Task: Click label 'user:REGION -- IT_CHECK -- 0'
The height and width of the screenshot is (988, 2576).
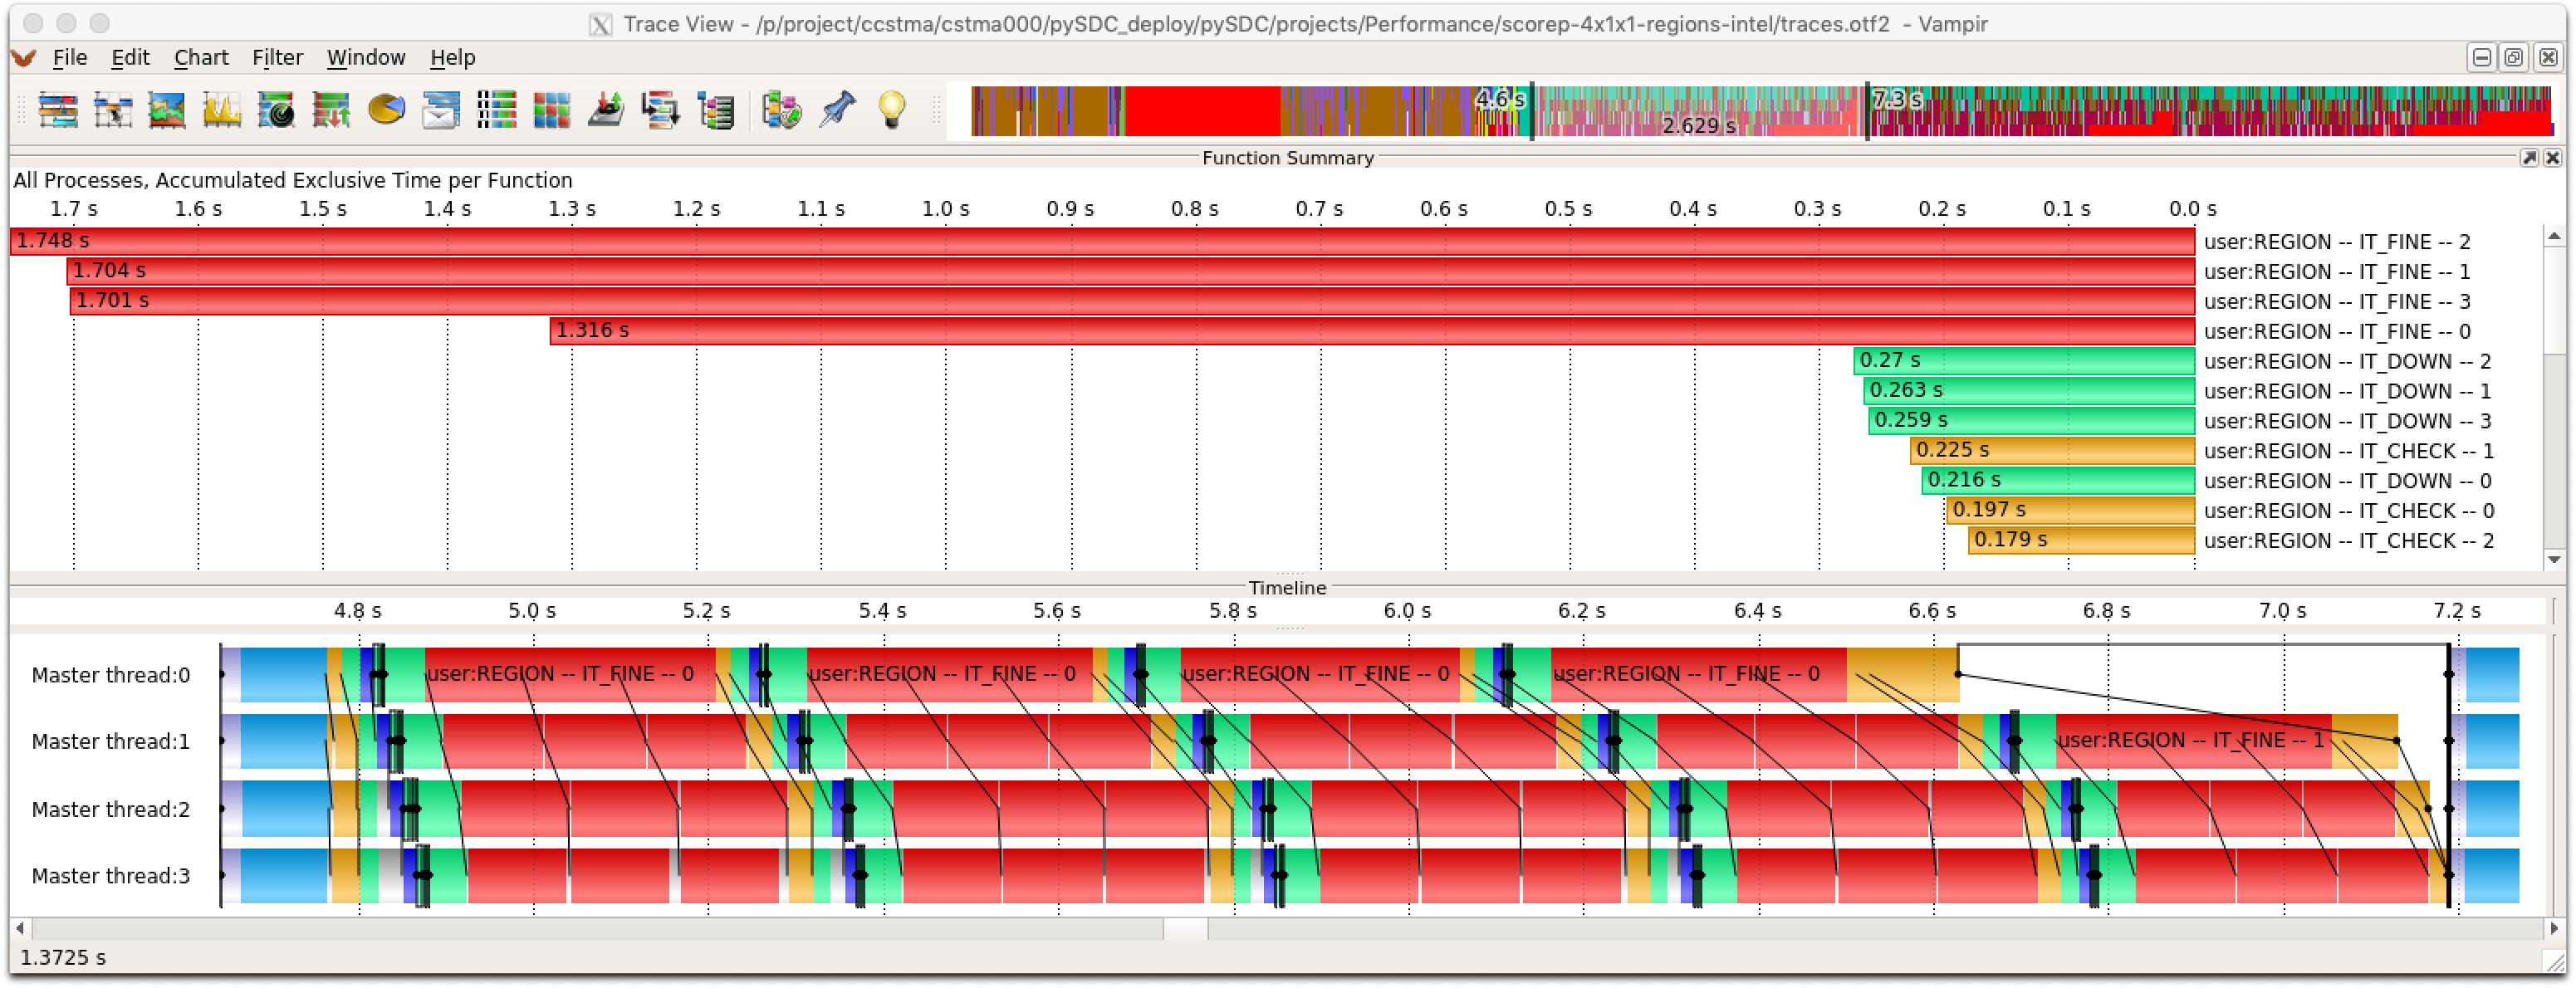Action: tap(2349, 511)
